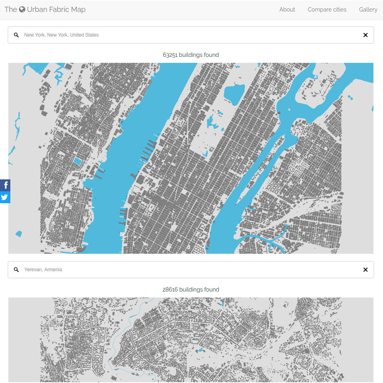The height and width of the screenshot is (383, 383).
Task: Click the 63251 buildings found text
Action: coord(191,55)
